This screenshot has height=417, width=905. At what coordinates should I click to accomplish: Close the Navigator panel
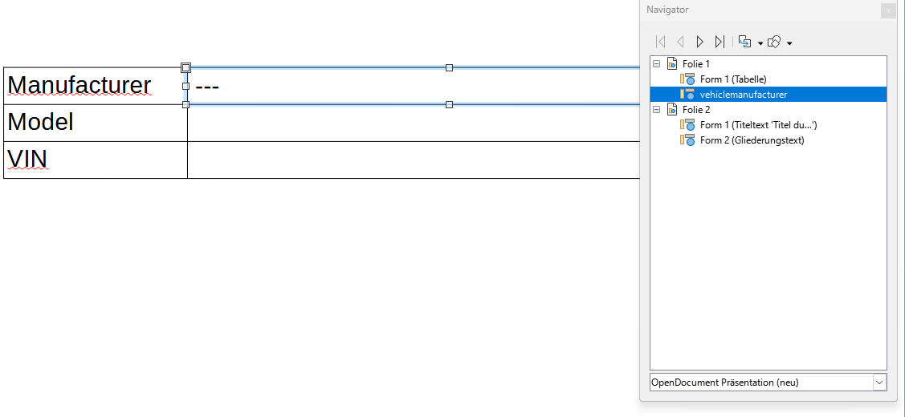pos(887,10)
